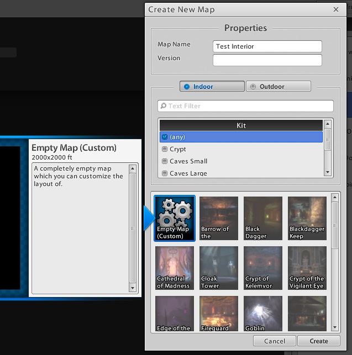Click the 2000x2000 ft size text
352x355 pixels.
tap(52, 157)
